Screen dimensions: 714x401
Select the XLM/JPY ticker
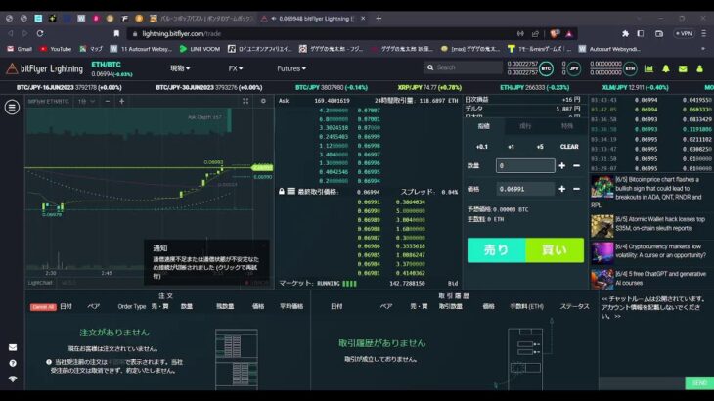click(x=635, y=87)
